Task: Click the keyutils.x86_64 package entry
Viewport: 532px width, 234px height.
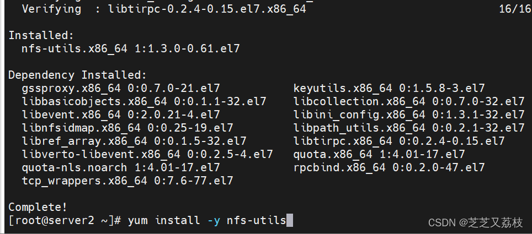Action: [389, 88]
